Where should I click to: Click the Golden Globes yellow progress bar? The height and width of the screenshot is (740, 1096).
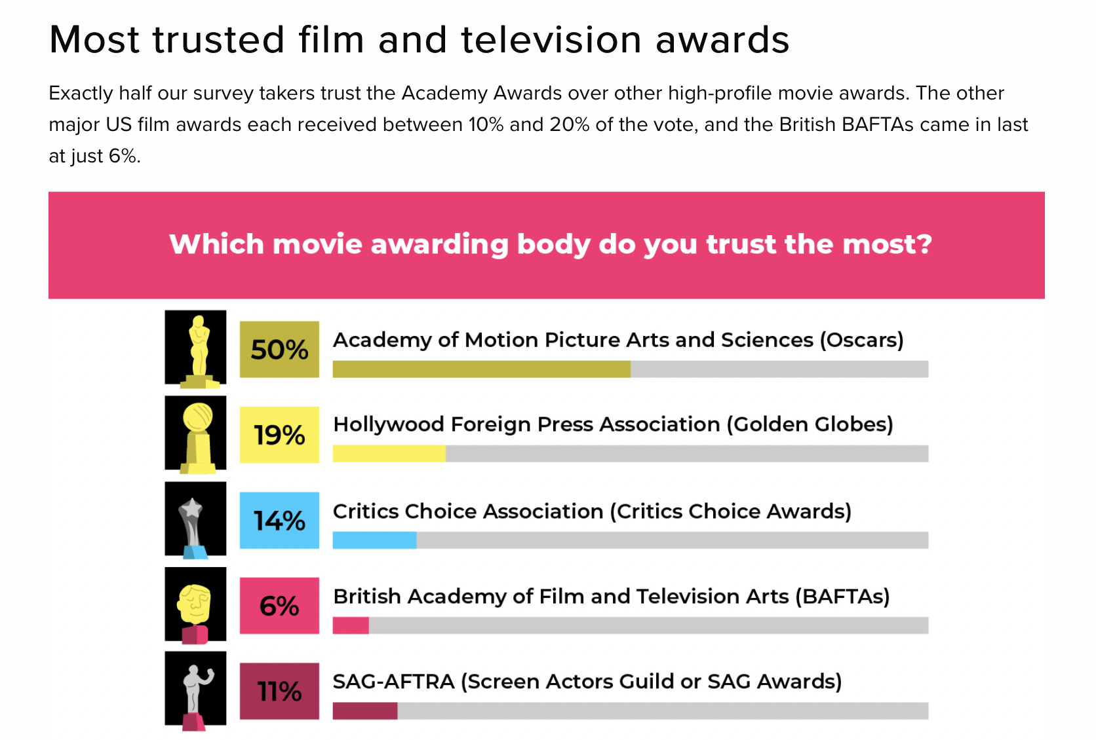pos(389,454)
